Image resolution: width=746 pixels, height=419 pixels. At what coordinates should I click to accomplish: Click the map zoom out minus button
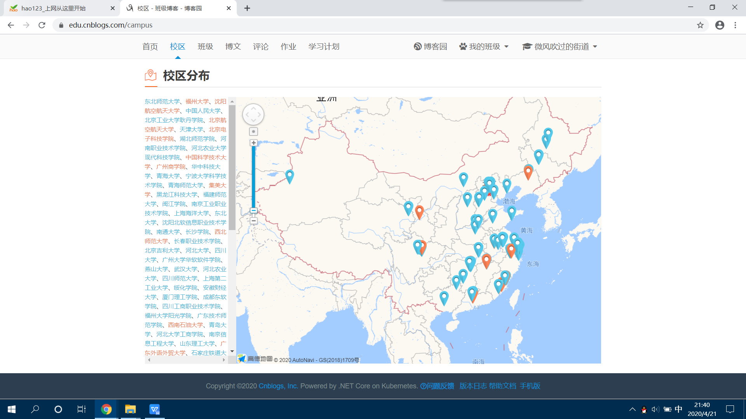tap(253, 221)
